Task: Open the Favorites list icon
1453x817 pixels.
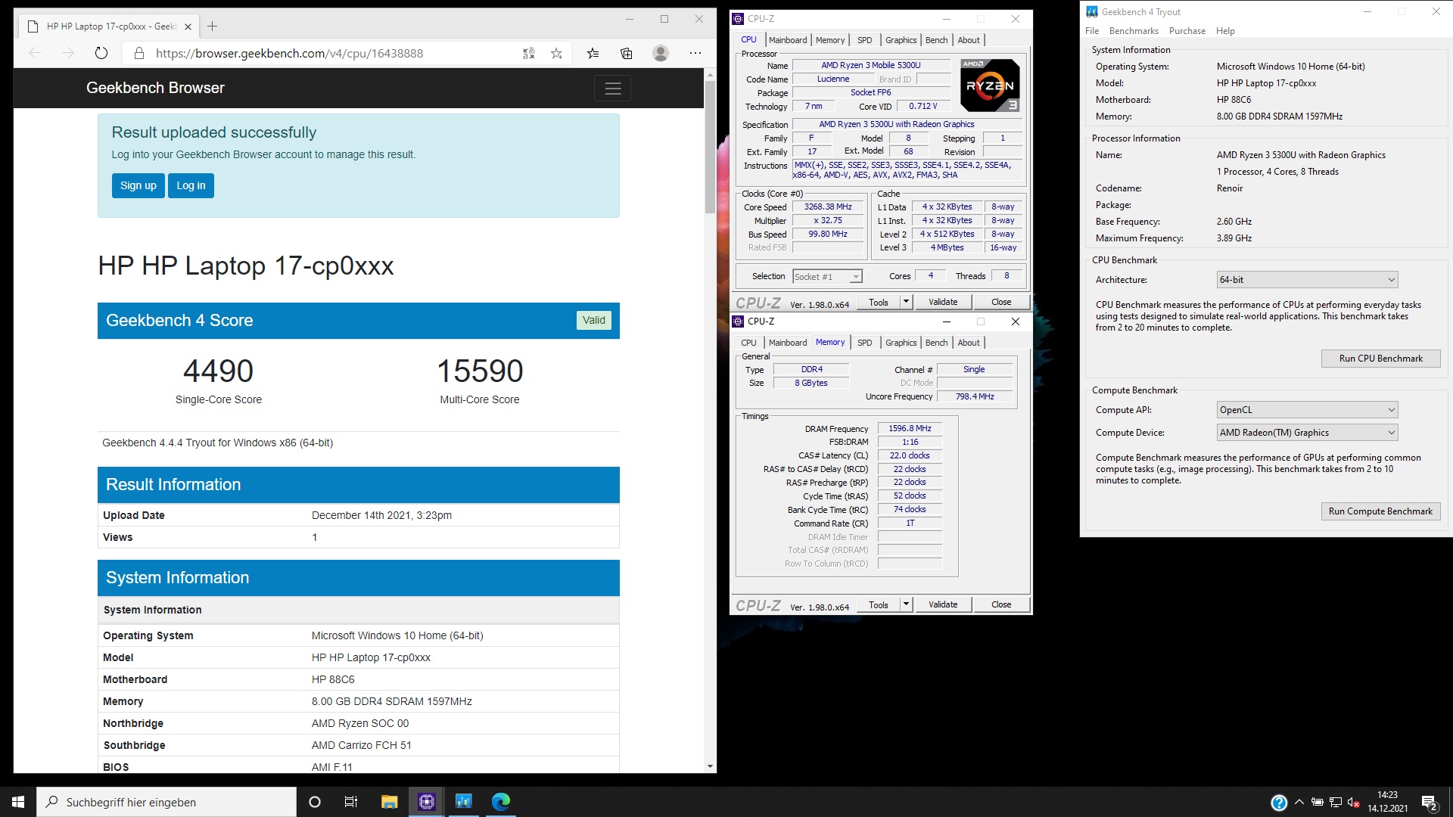Action: point(593,53)
